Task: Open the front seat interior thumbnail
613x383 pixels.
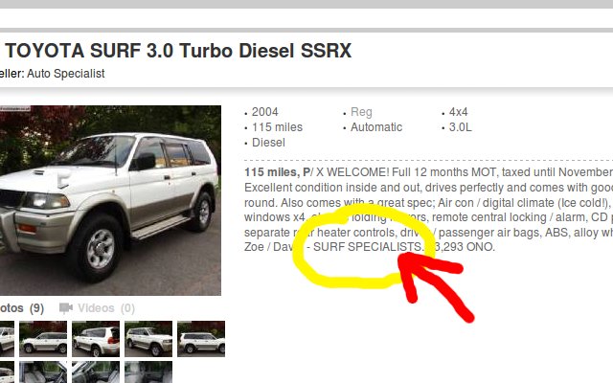Action: (x=43, y=372)
